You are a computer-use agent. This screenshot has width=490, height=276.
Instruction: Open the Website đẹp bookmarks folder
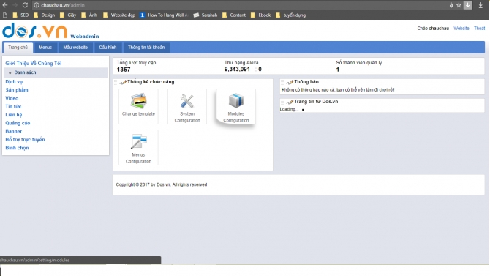119,15
